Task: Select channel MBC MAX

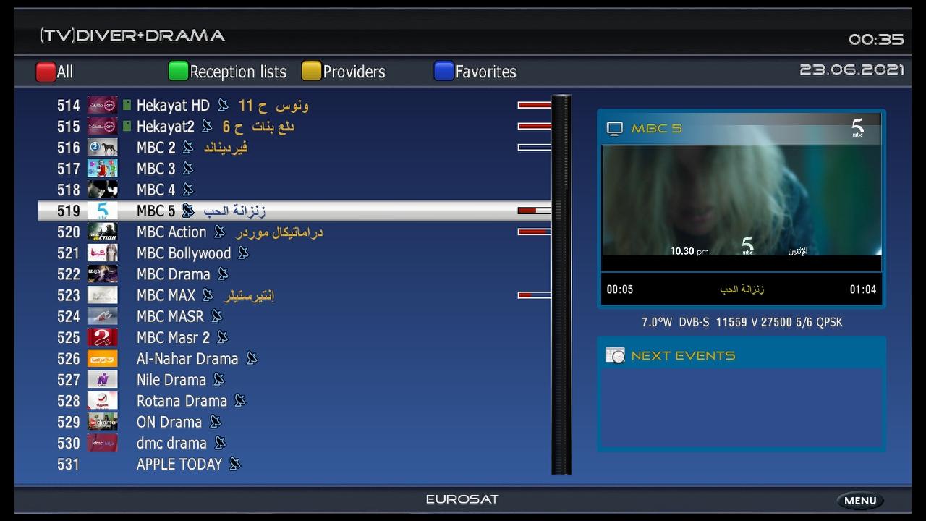Action: click(295, 295)
